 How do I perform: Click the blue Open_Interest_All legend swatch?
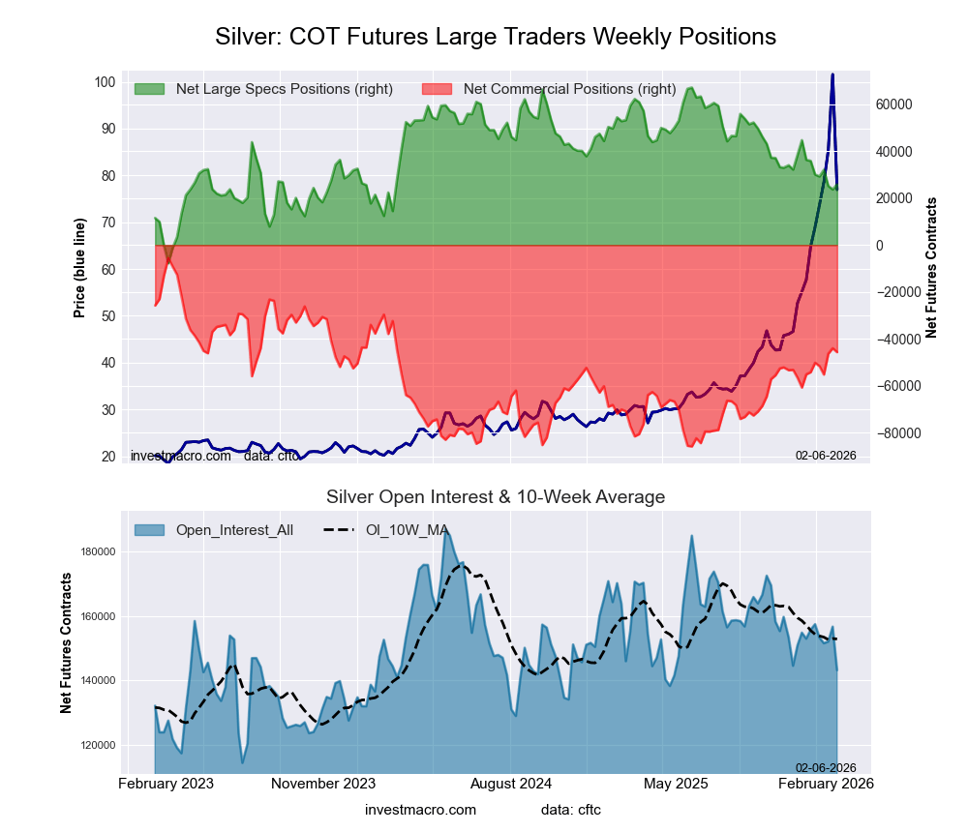150,529
